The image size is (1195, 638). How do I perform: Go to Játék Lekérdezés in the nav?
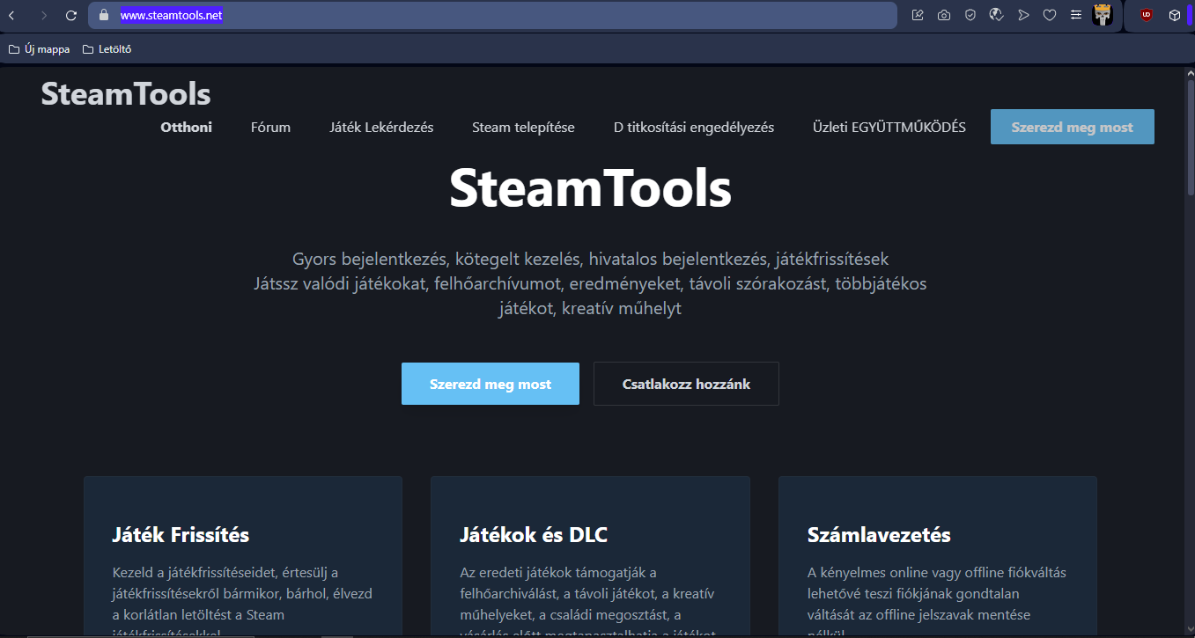coord(381,128)
